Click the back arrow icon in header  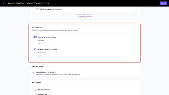[x=4, y=3]
